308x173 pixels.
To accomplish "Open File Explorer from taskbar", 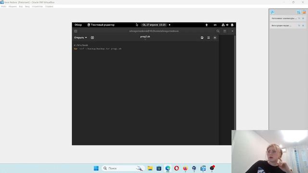I will 150,168.
